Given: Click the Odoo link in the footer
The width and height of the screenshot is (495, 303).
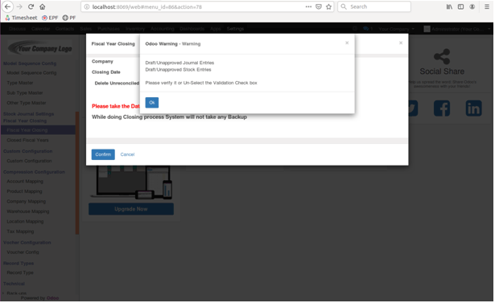Looking at the screenshot, I should 53,299.
